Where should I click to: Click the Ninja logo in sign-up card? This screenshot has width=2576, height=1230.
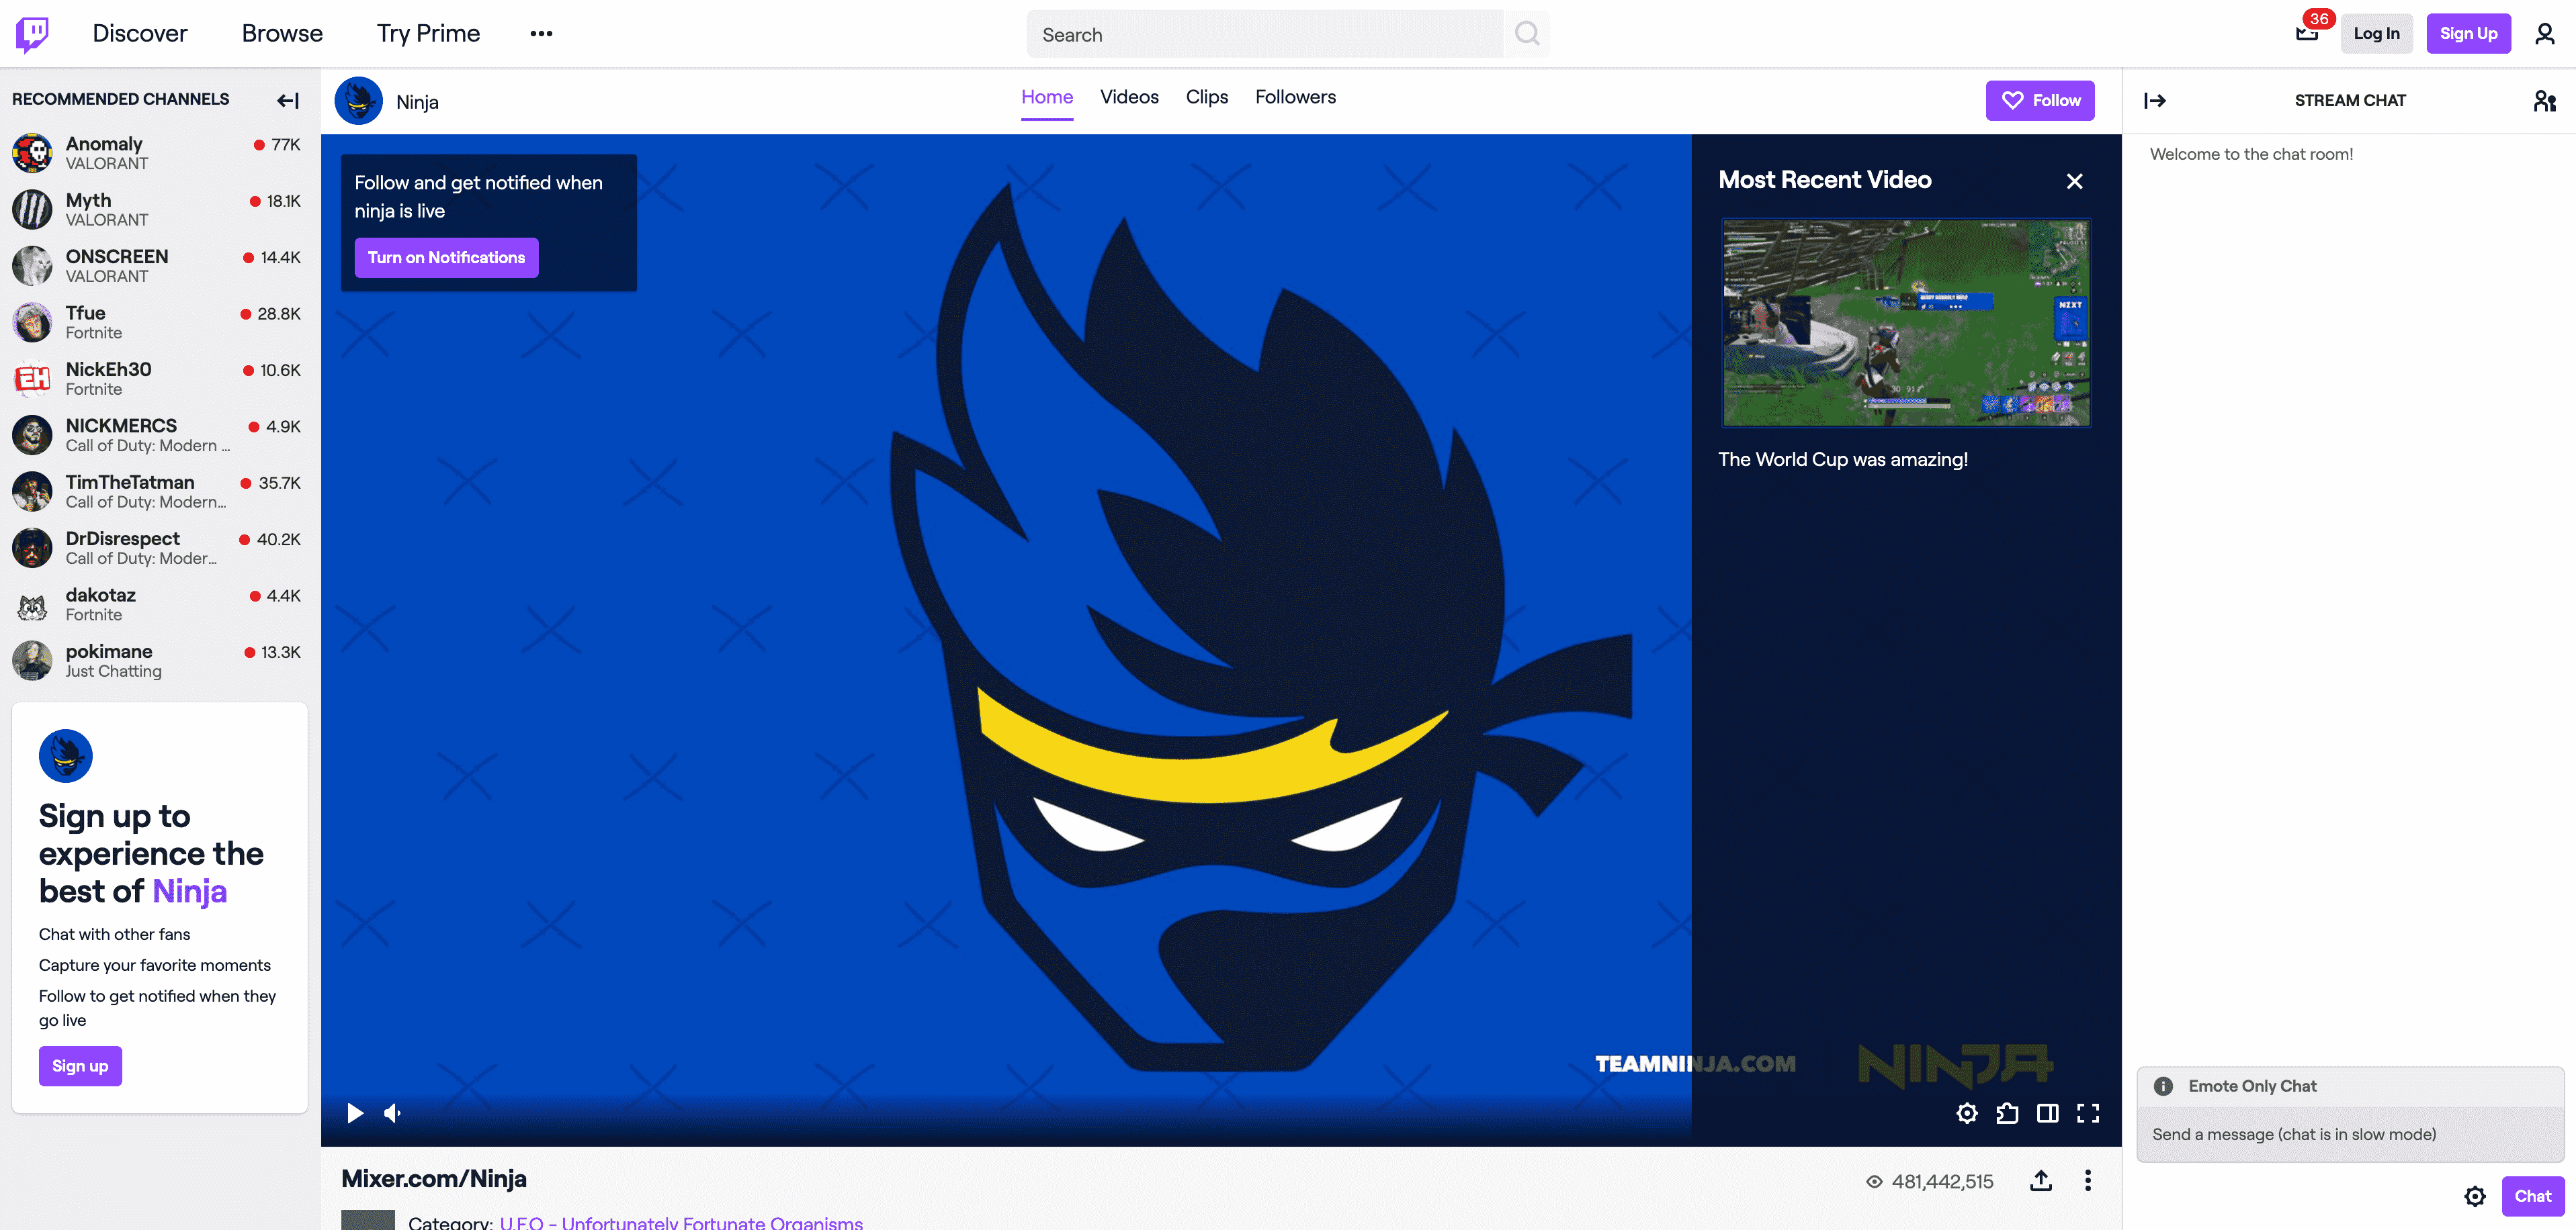pos(65,757)
